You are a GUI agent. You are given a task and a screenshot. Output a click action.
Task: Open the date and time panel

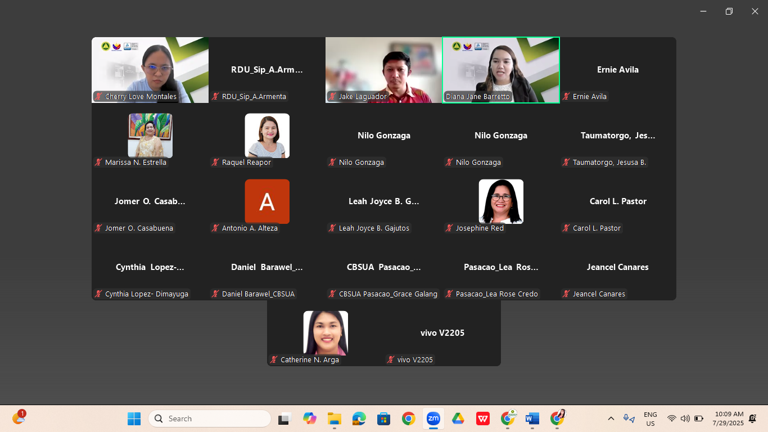point(729,418)
